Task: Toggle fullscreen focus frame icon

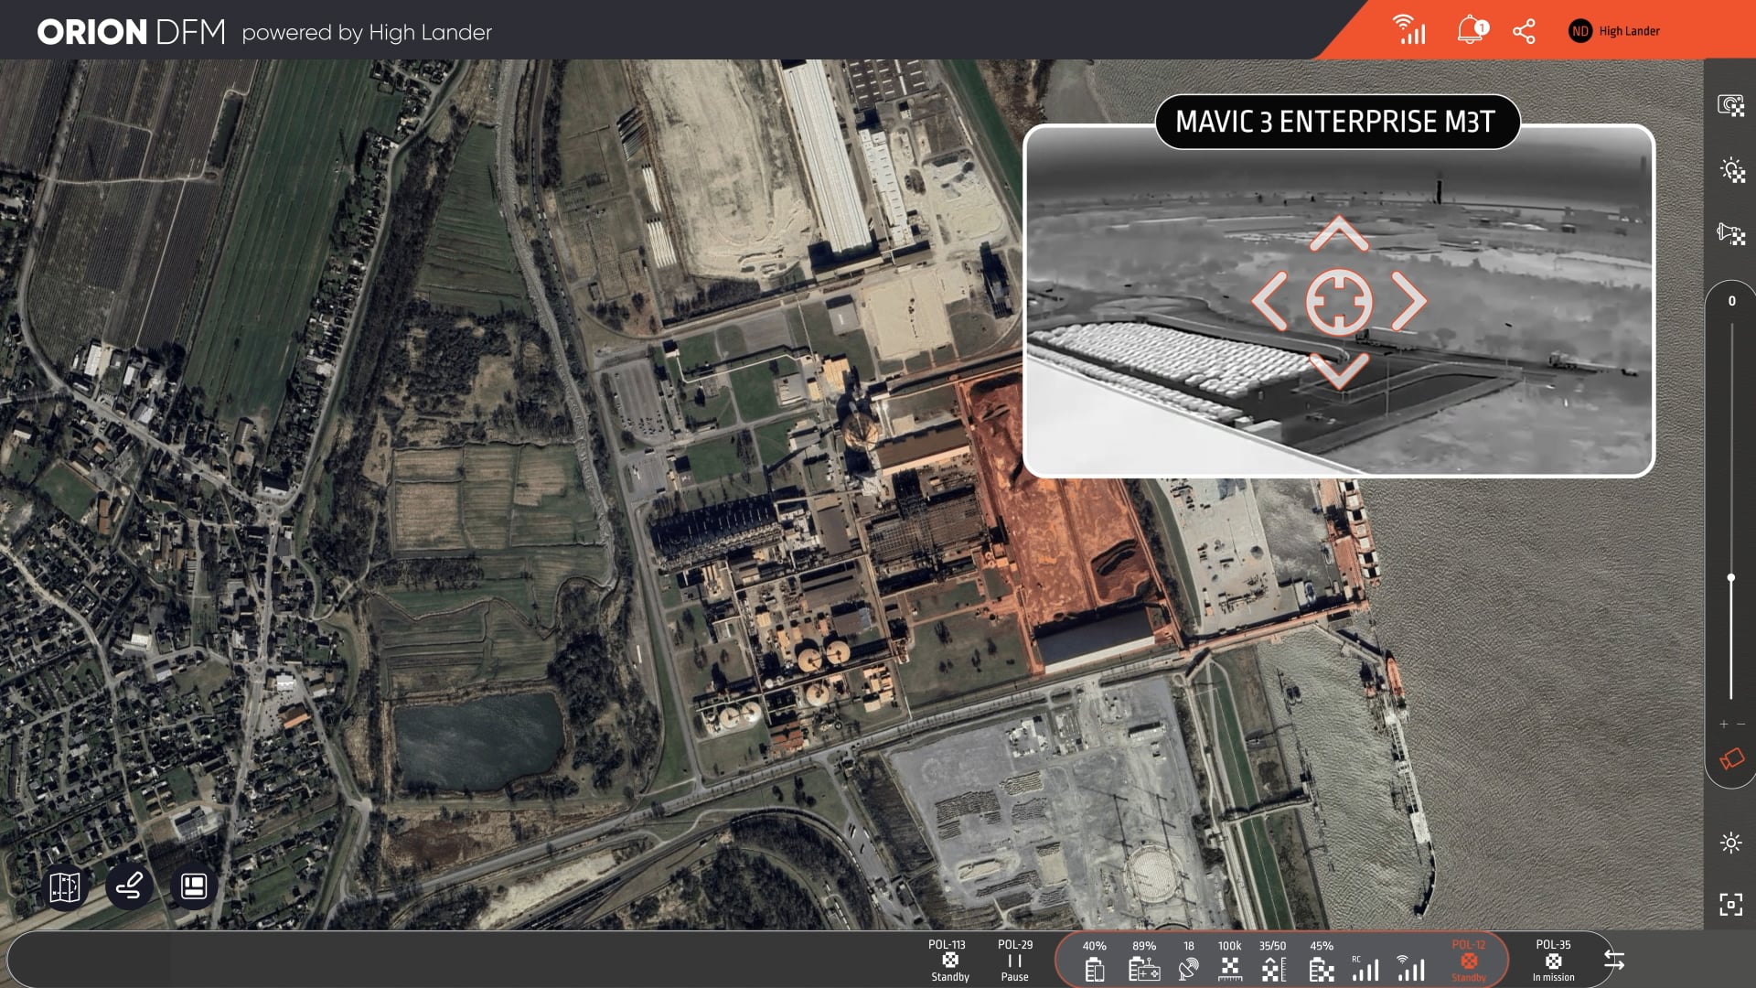Action: click(x=1730, y=905)
